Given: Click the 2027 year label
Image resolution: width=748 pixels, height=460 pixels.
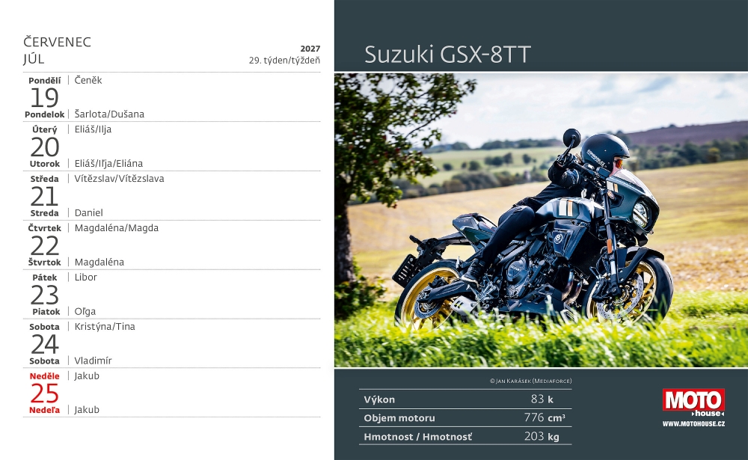Looking at the screenshot, I should 310,48.
